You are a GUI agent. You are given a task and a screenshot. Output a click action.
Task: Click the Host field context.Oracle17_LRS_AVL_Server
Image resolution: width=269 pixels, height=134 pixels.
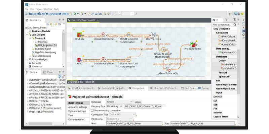[x=134, y=123]
